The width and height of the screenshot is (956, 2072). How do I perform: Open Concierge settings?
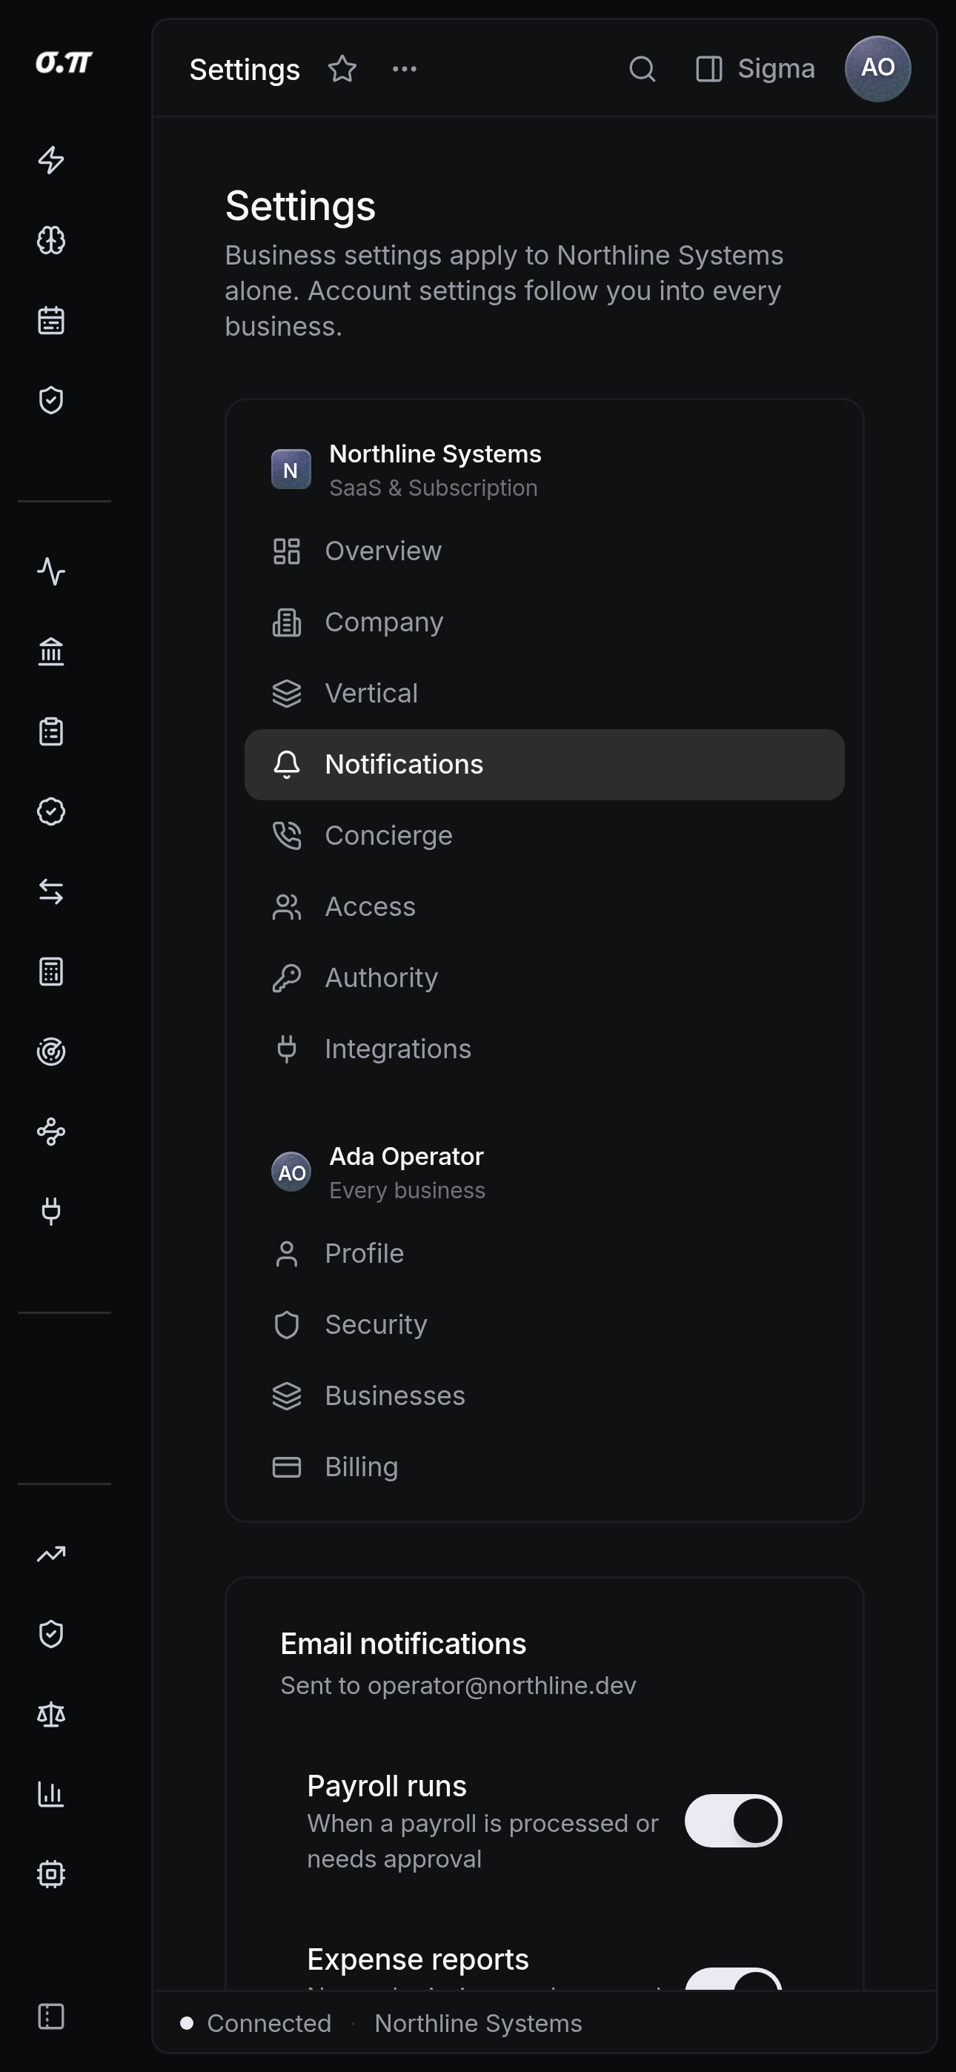click(544, 836)
